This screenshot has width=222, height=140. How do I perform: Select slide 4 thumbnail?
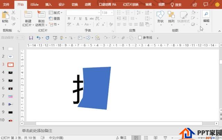(11, 73)
